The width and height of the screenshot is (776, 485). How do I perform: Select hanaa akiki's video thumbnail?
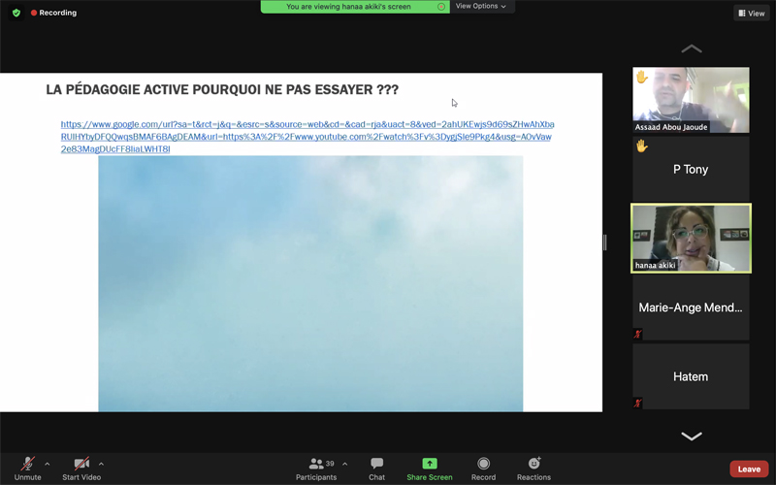[691, 238]
